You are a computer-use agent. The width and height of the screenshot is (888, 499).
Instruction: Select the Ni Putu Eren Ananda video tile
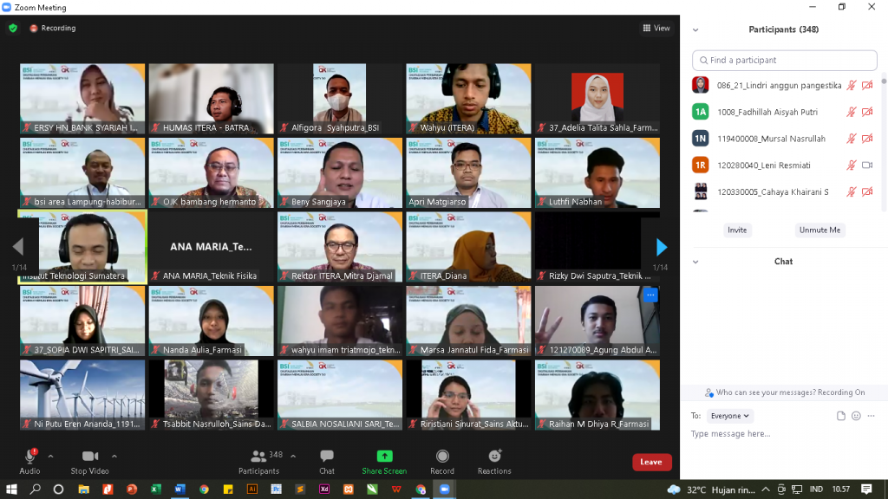[82, 395]
